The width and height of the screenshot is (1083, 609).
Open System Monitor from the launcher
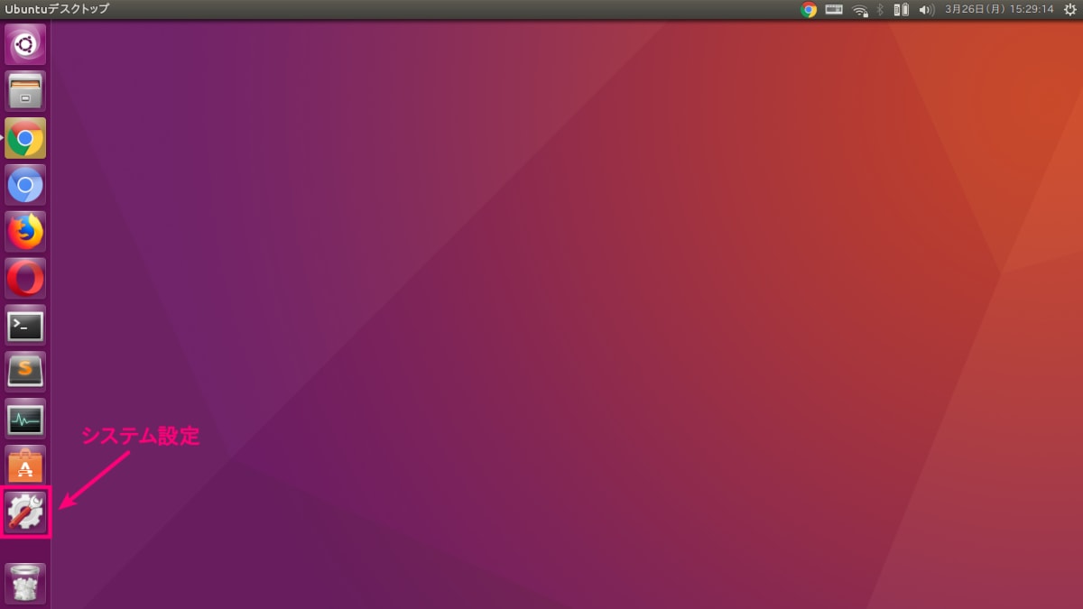[x=25, y=420]
